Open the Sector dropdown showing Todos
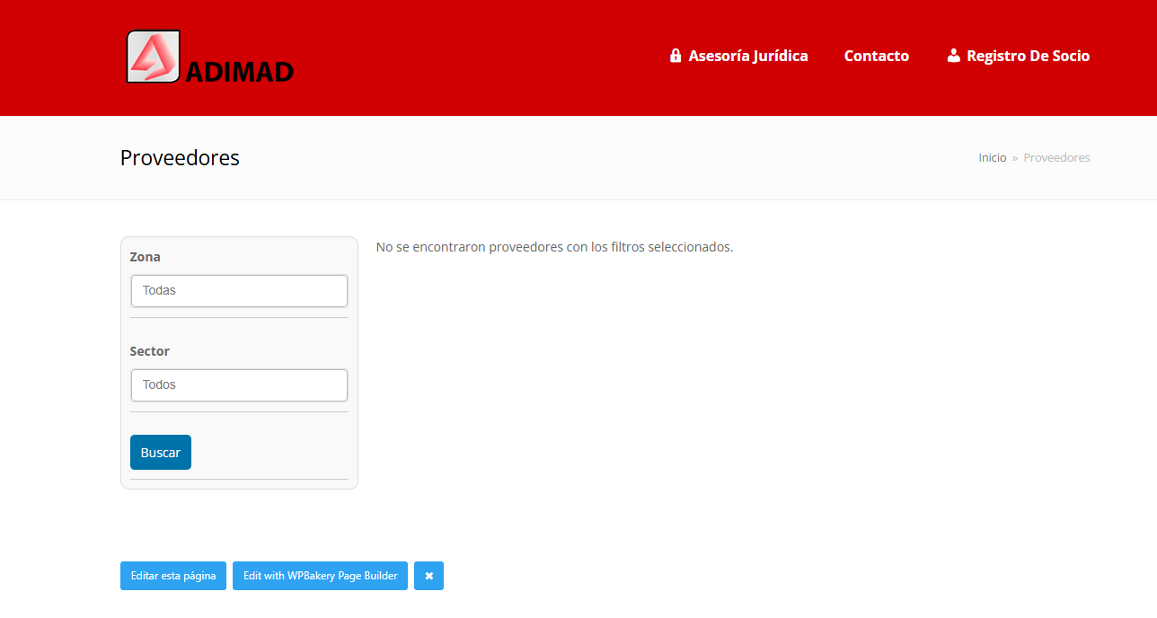This screenshot has width=1157, height=618. click(x=239, y=385)
